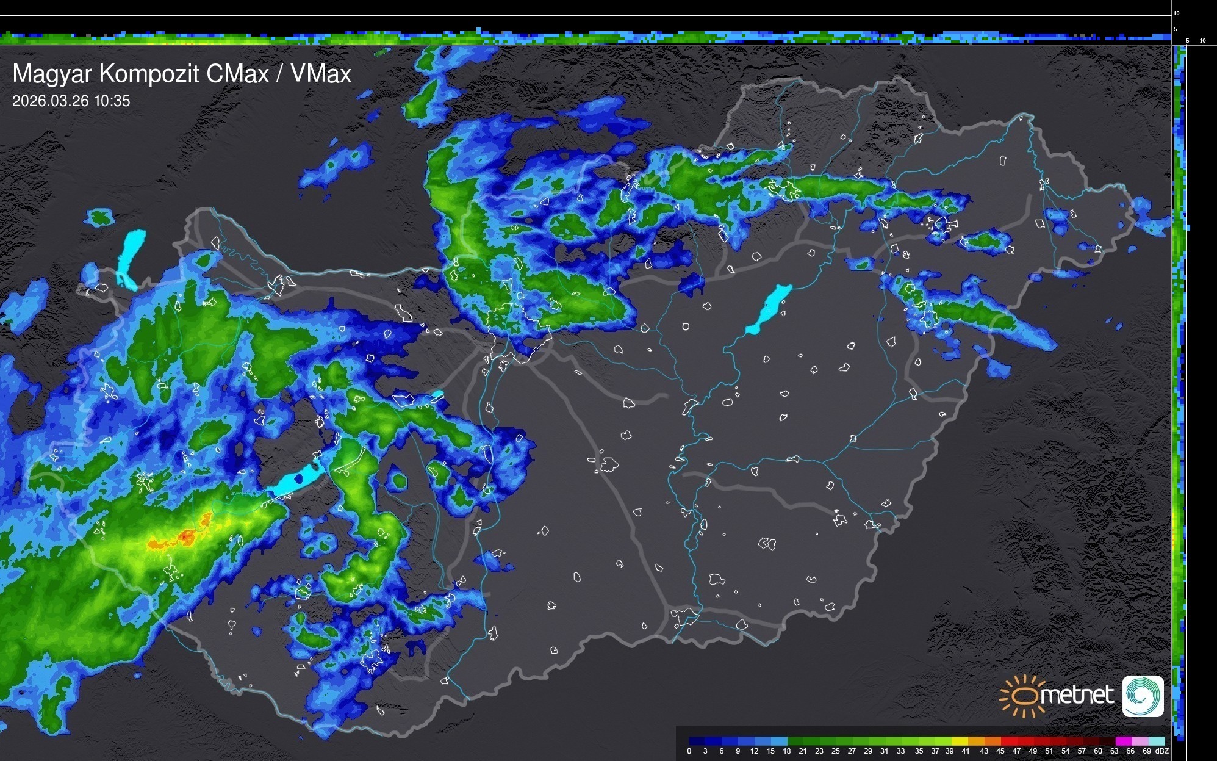Pick the bright red 45 dBZ legend swatch

[1009, 741]
